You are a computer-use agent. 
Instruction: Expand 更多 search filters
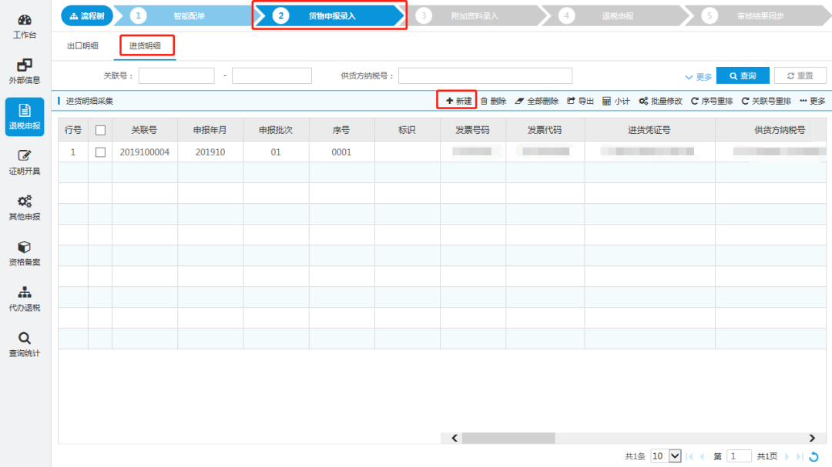[698, 77]
